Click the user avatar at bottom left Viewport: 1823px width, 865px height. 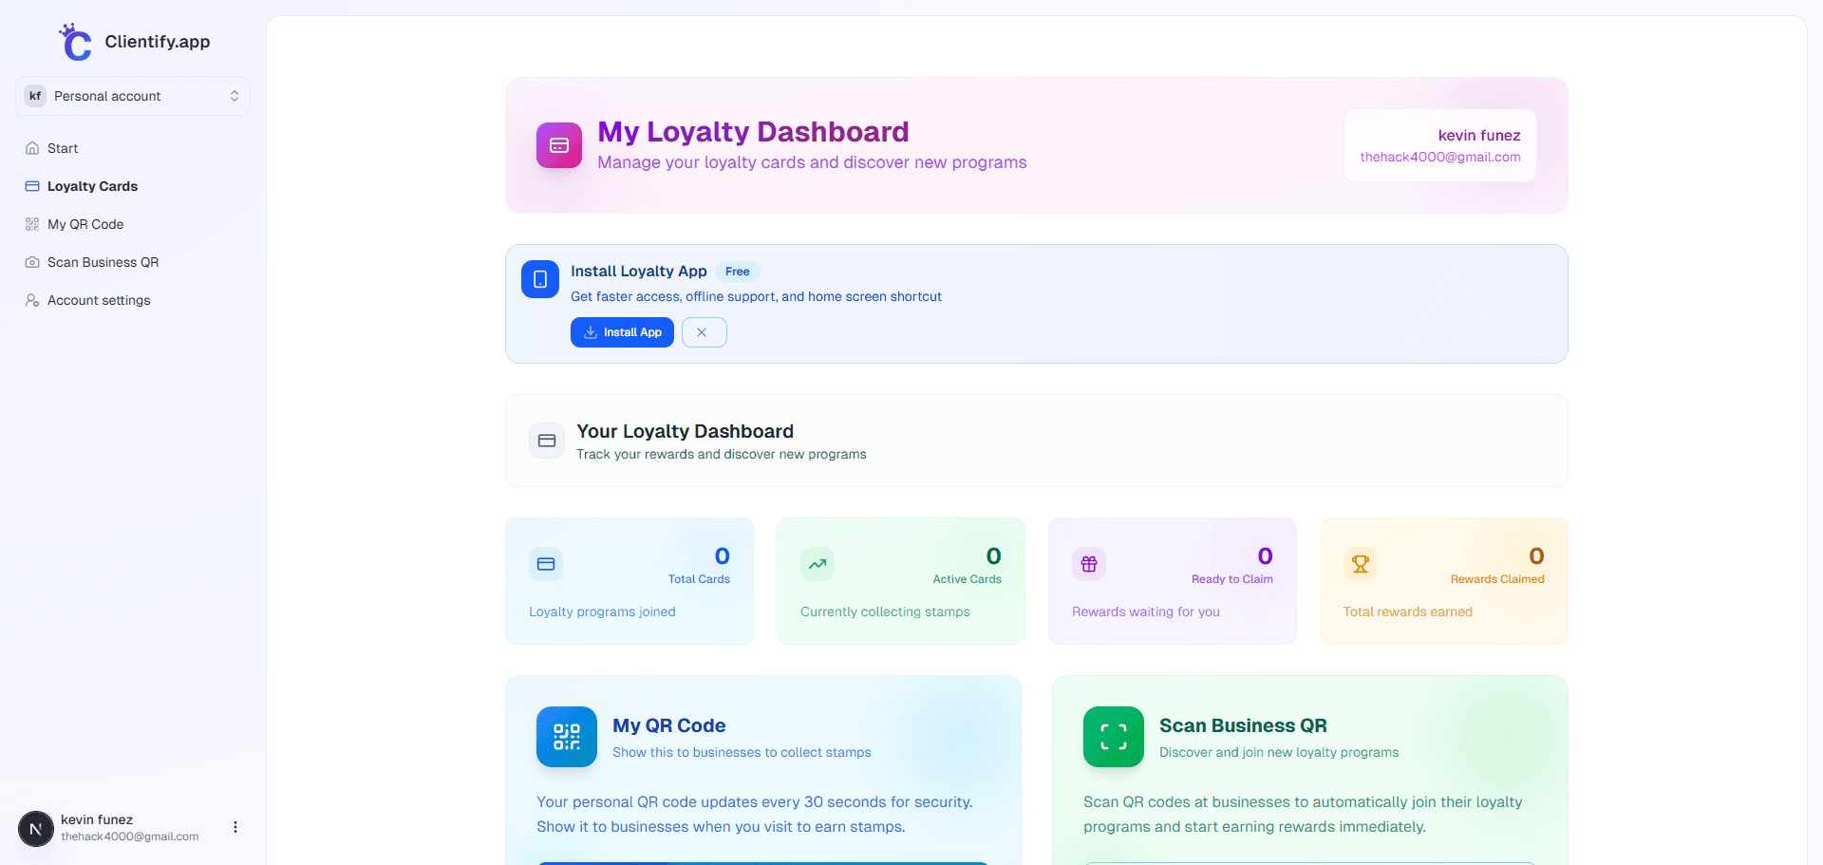[x=36, y=829]
